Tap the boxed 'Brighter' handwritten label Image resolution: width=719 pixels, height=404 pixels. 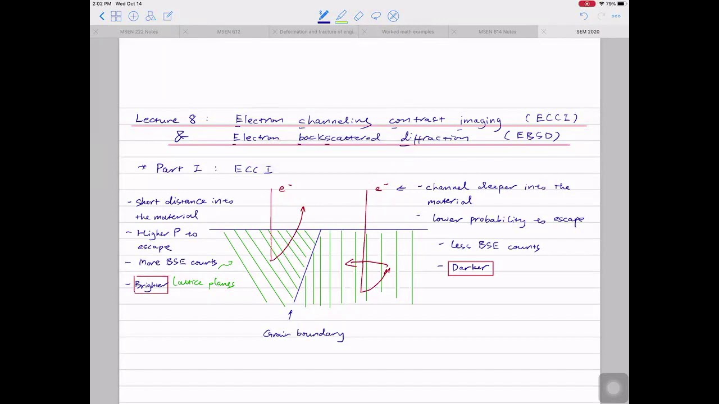151,285
